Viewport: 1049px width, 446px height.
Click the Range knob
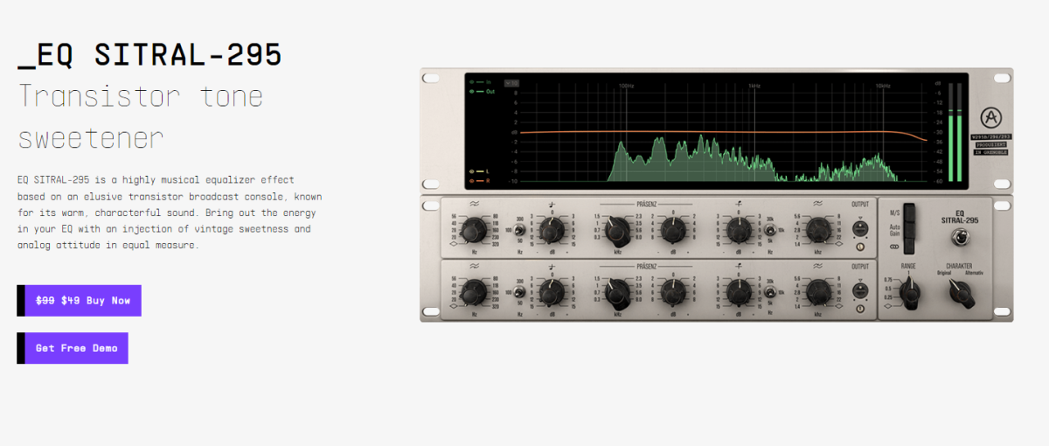click(909, 293)
